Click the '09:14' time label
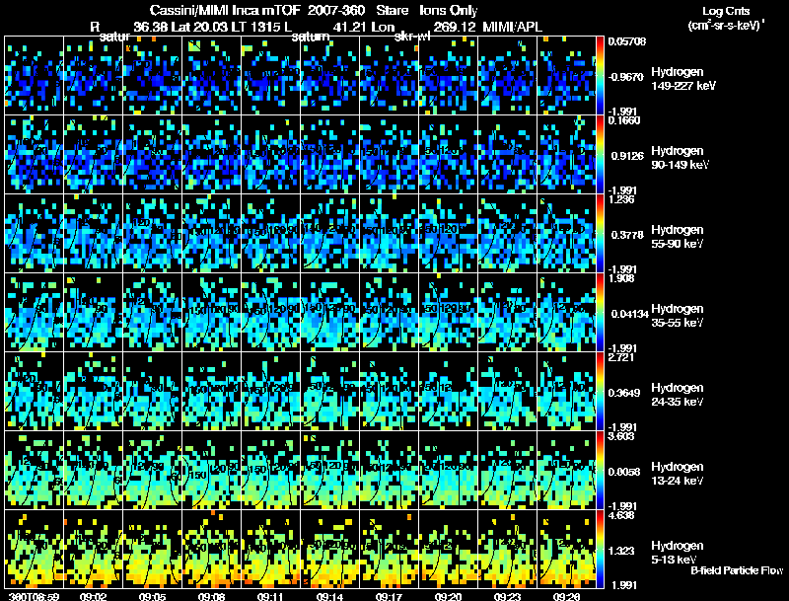The height and width of the screenshot is (601, 789). [x=329, y=596]
